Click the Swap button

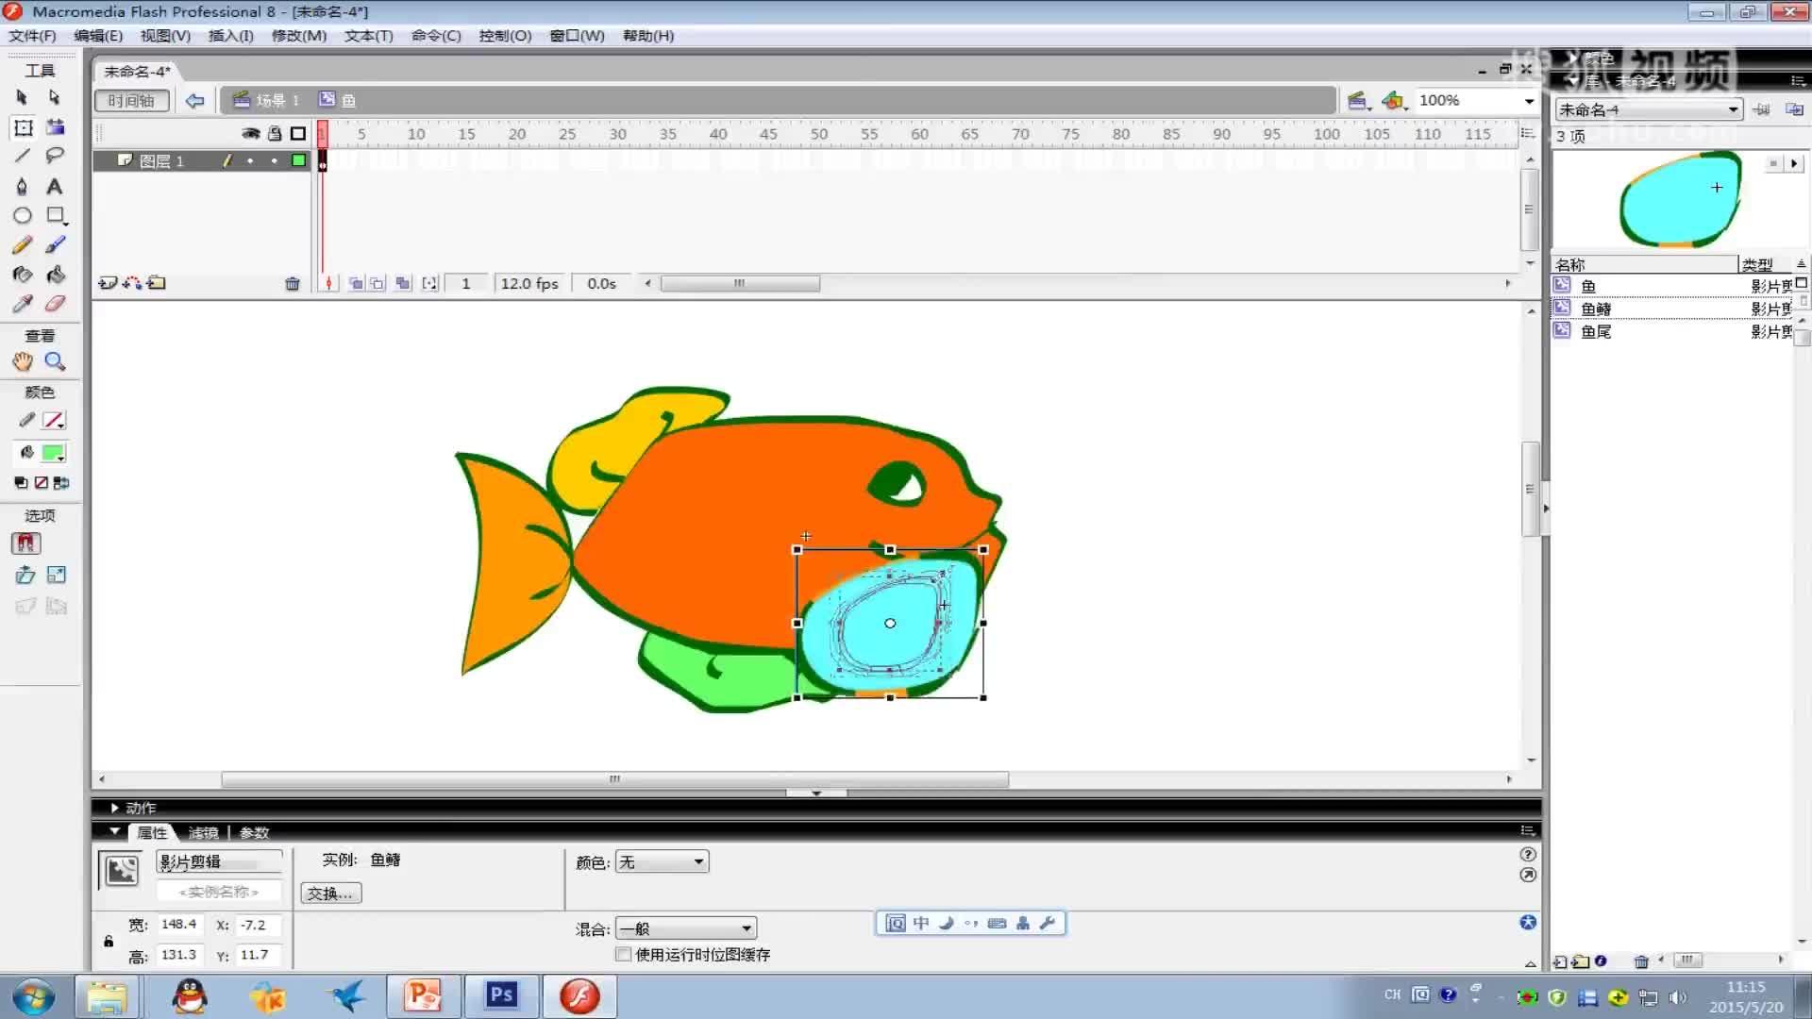tap(330, 893)
